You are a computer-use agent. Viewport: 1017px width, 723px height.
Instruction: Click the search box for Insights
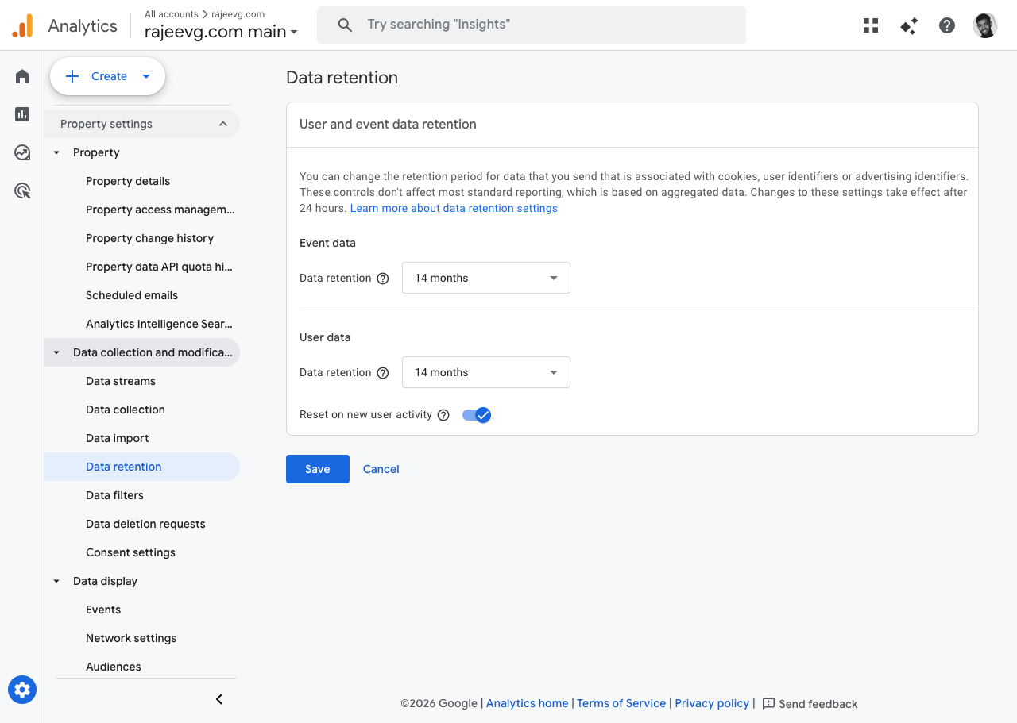coord(531,25)
